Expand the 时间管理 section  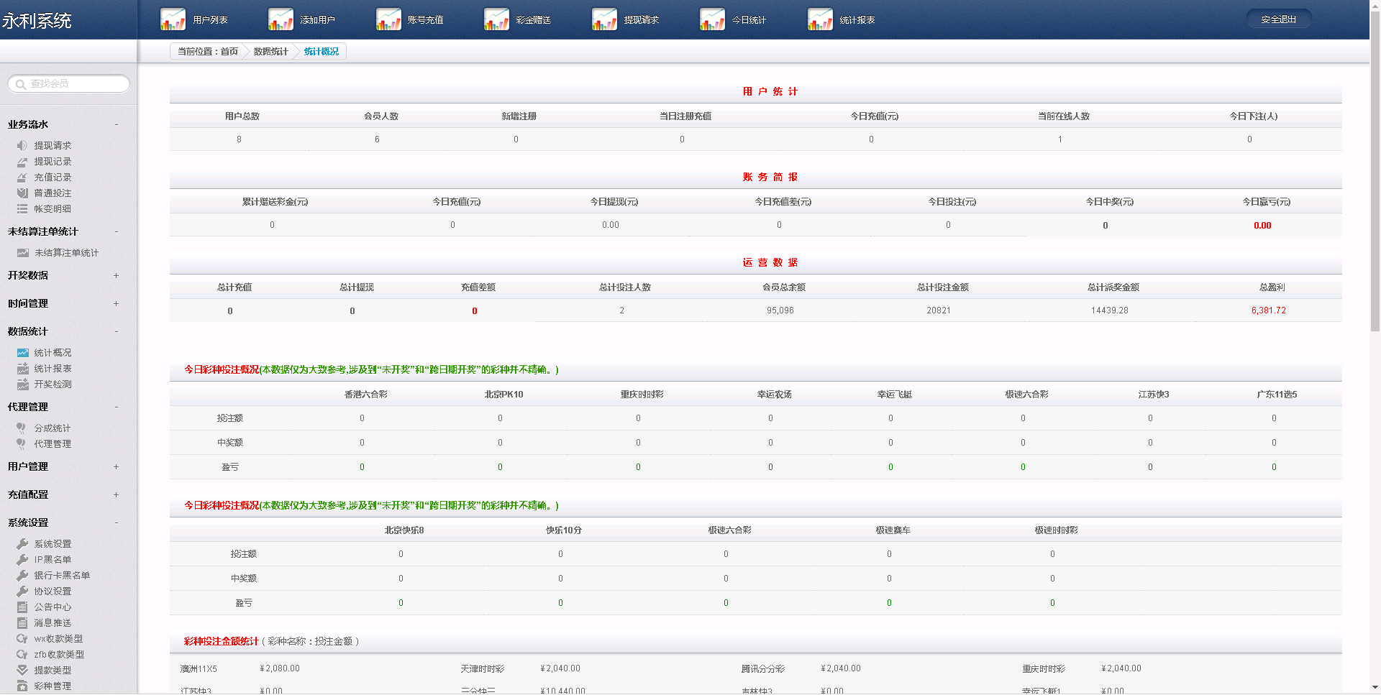[x=116, y=304]
